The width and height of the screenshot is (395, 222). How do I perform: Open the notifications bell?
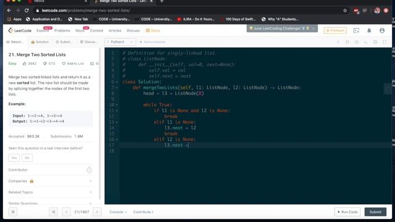[369, 30]
